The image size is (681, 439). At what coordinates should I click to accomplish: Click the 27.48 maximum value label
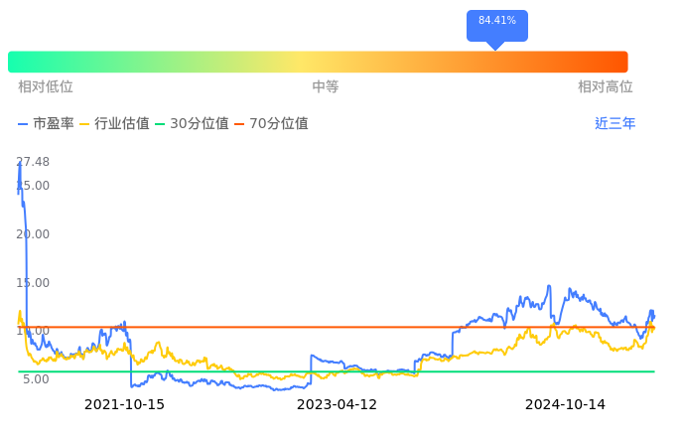coord(33,162)
